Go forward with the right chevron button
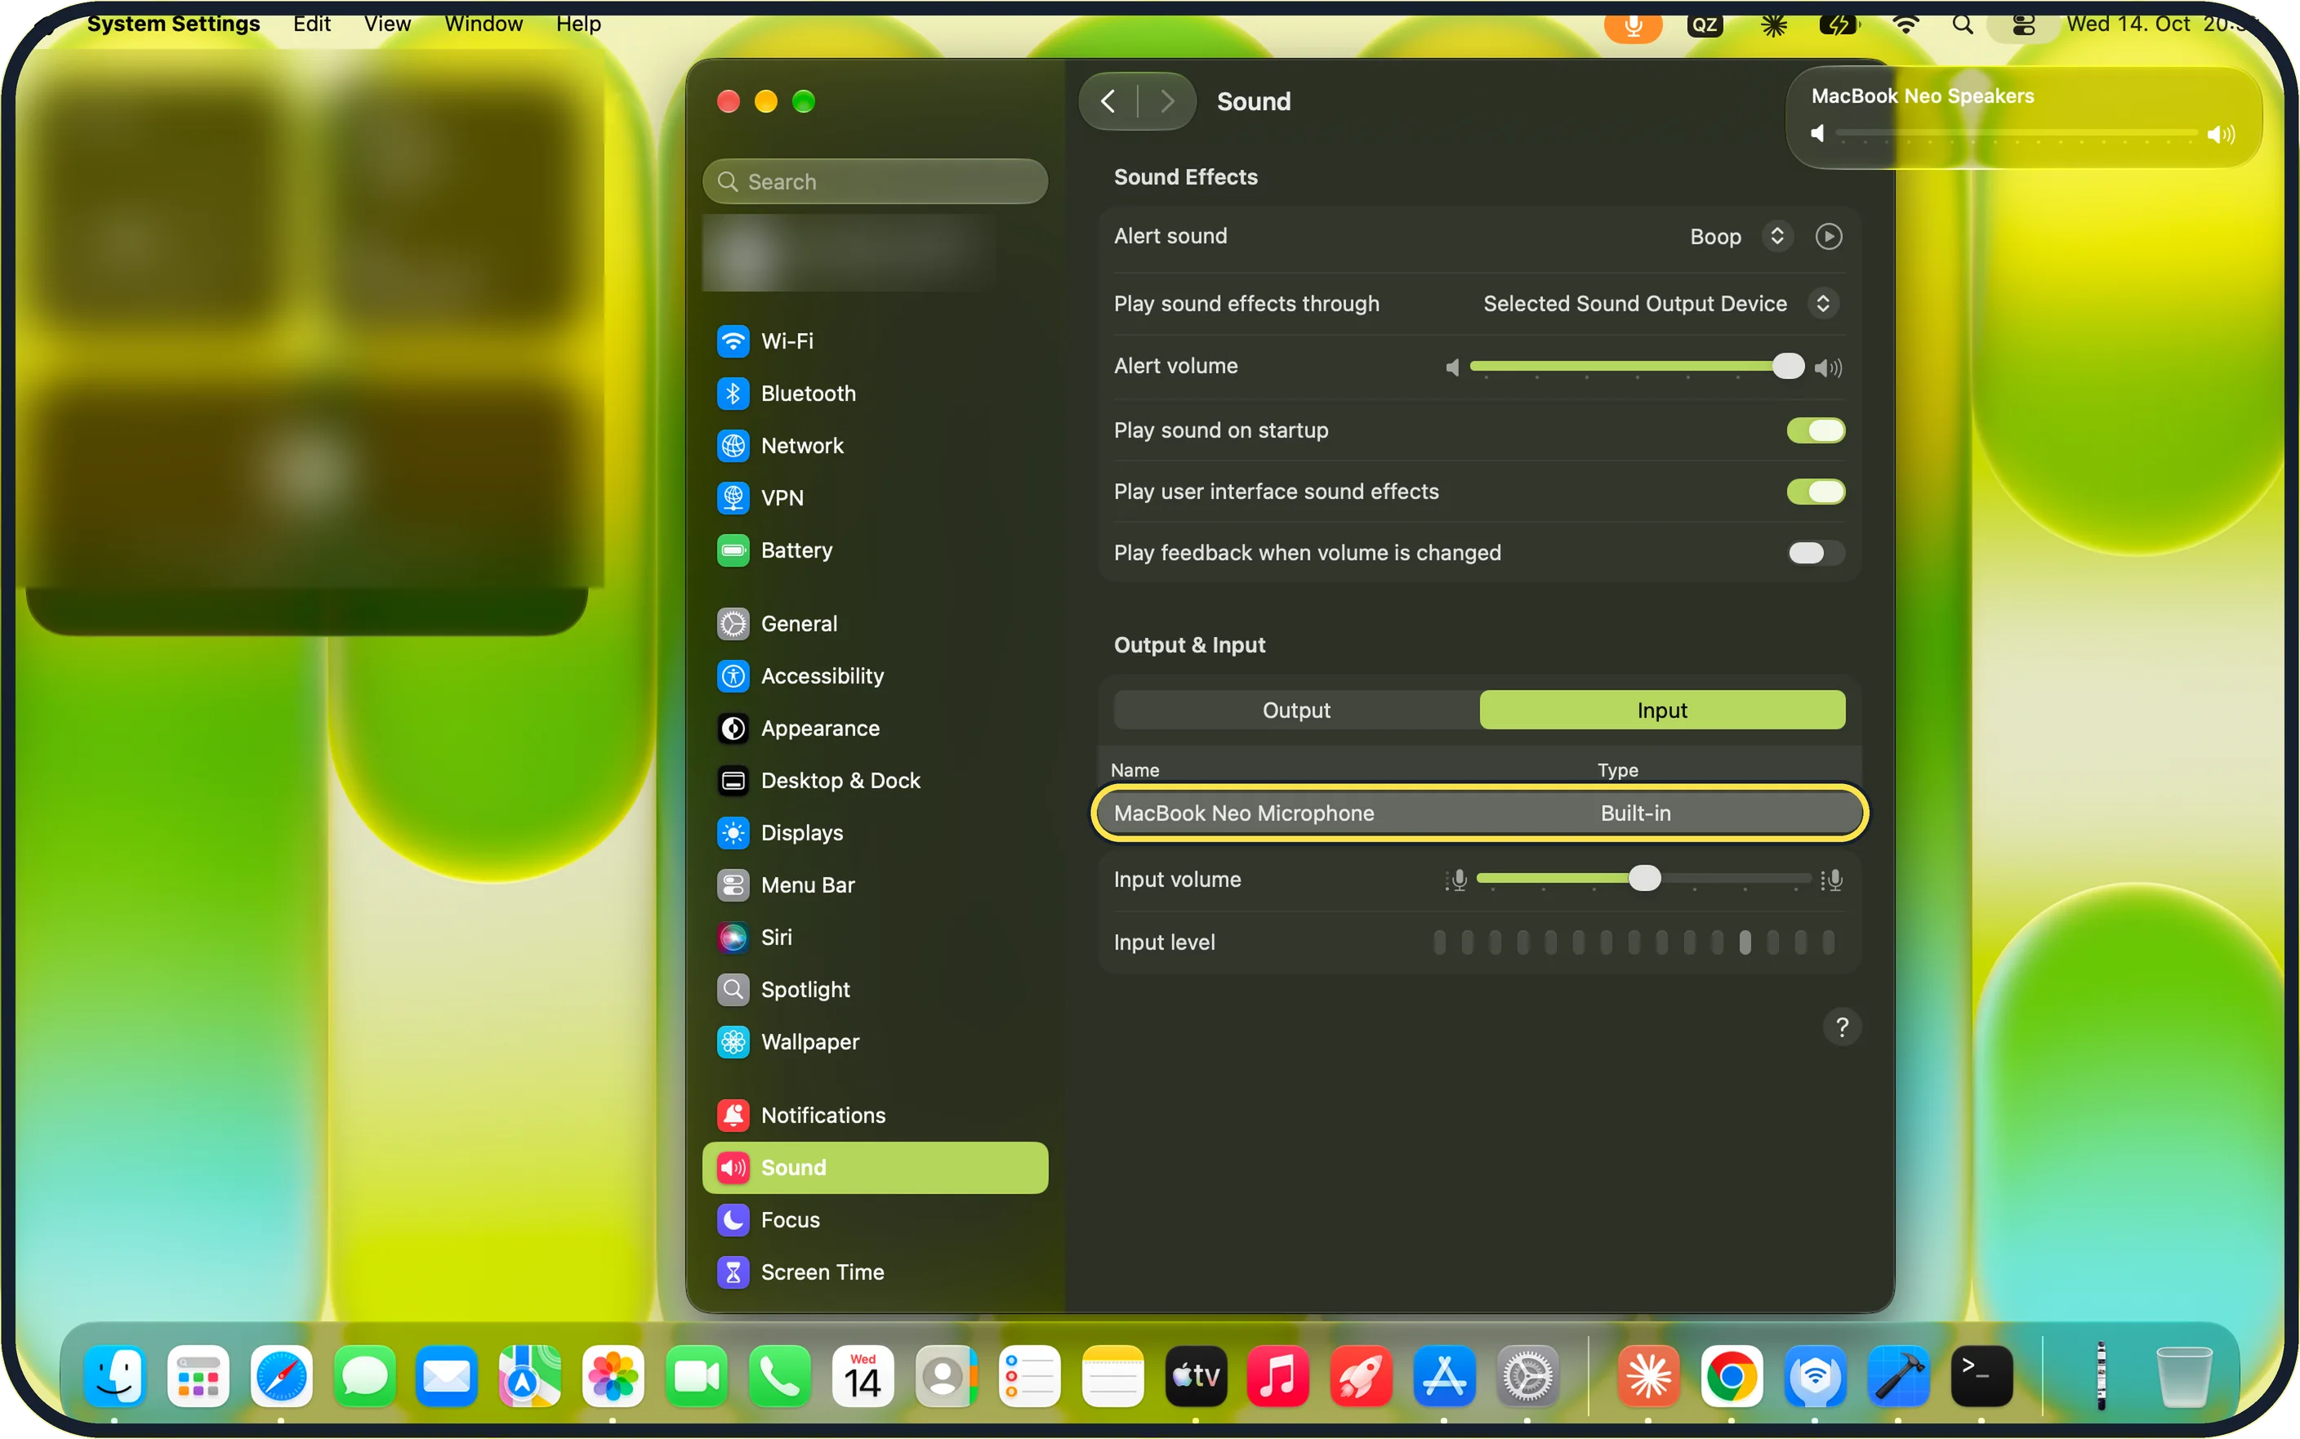This screenshot has width=2300, height=1439. coord(1168,101)
